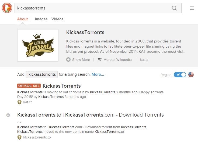The height and width of the screenshot is (142, 198).
Task: Switch to the Images tab
Action: 41,19
